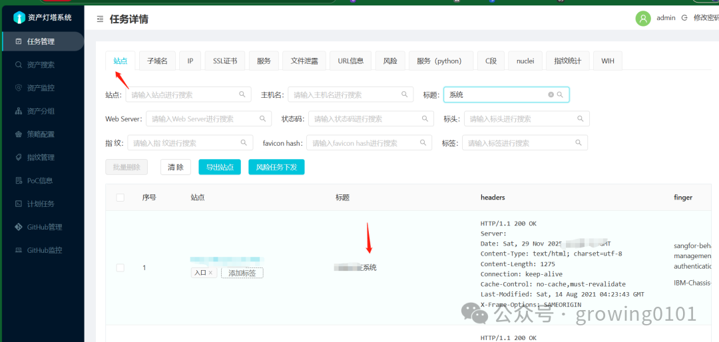Click search icon in 主机名 field
This screenshot has height=342, width=719.
coord(404,95)
